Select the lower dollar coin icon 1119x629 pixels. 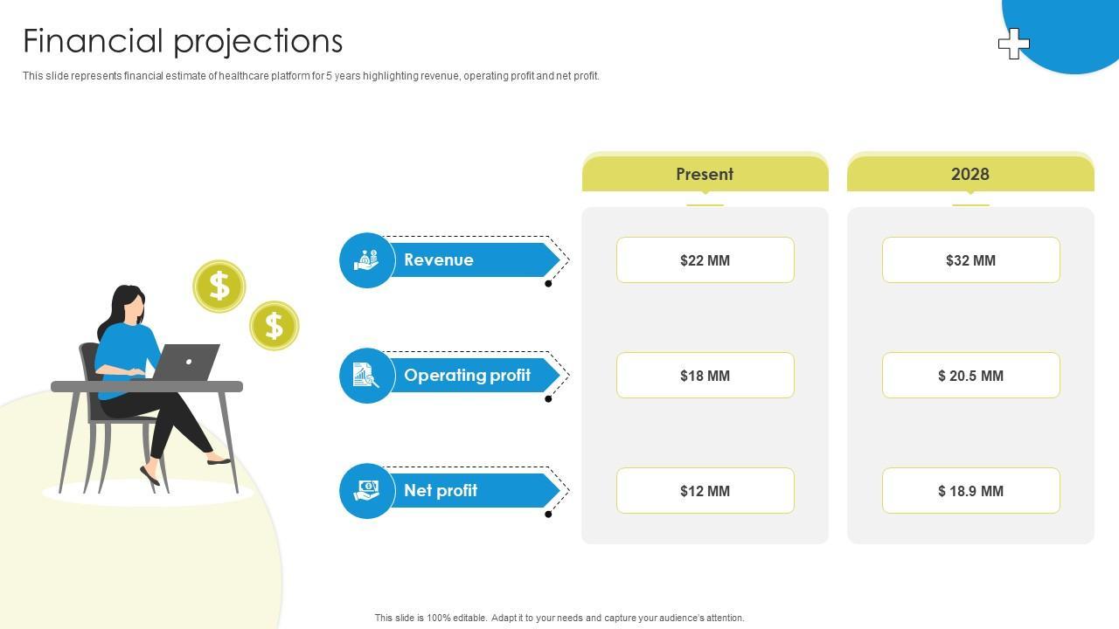(x=275, y=326)
